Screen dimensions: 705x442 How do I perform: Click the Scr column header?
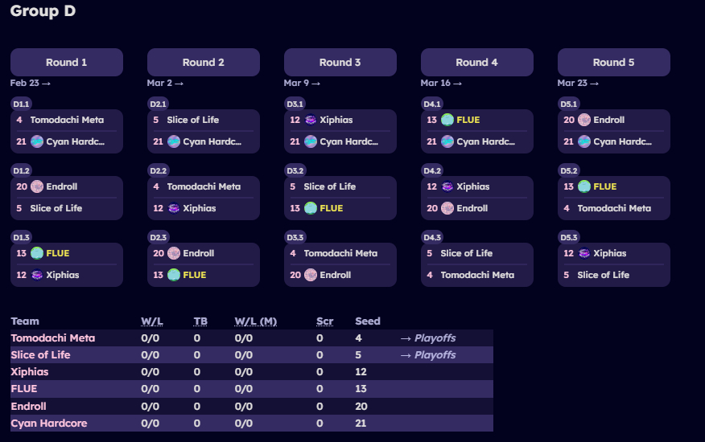(325, 321)
